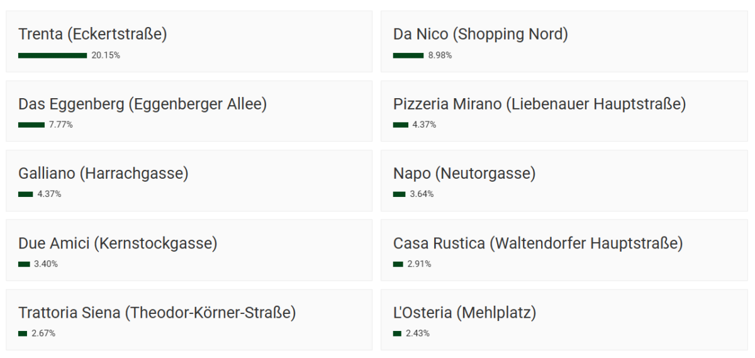Choose Trattoria Siena (Theodor-Körner-Straße) entry
This screenshot has height=358, width=755.
pos(189,320)
